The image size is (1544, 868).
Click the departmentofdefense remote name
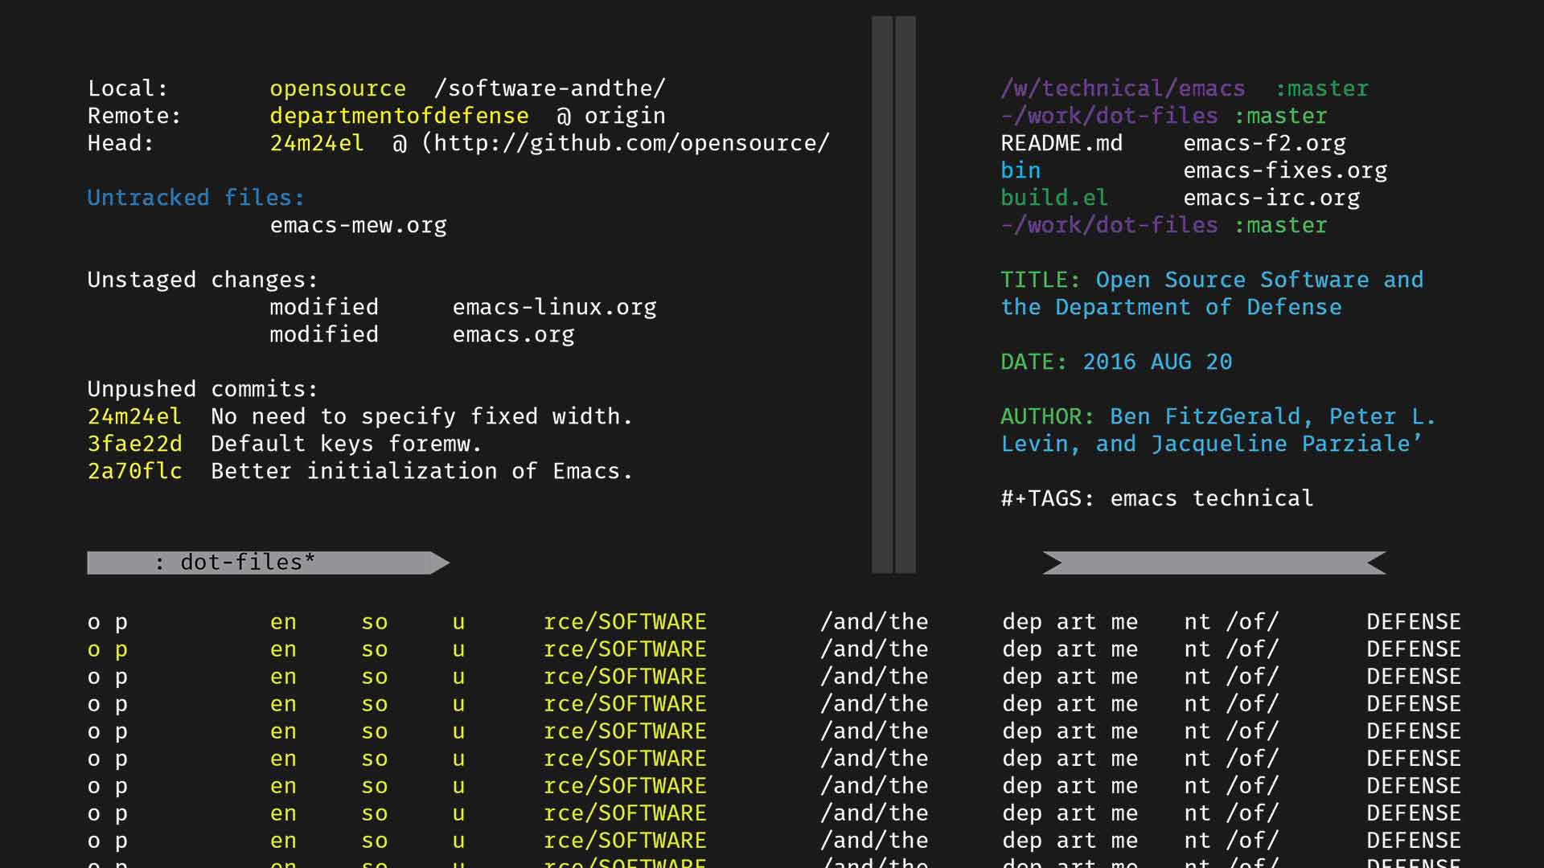(399, 116)
